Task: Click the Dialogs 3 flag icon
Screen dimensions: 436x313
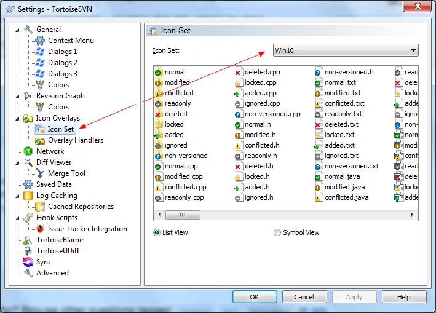Action: (x=40, y=74)
